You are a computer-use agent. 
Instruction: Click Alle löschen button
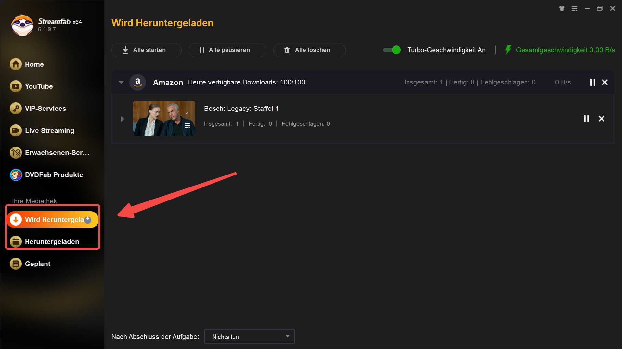coord(309,50)
